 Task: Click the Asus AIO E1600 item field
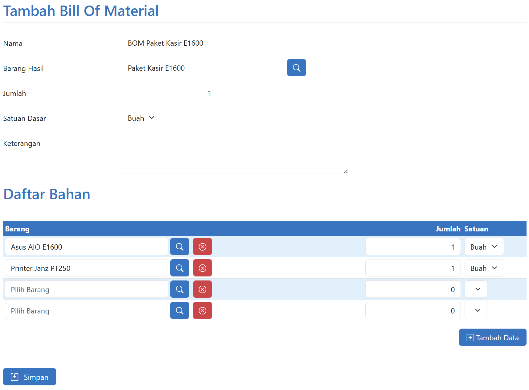[86, 247]
